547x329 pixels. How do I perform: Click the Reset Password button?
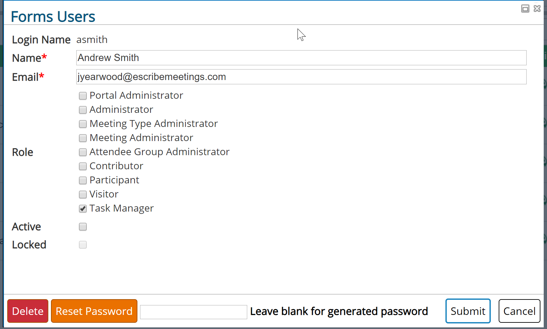(x=94, y=311)
